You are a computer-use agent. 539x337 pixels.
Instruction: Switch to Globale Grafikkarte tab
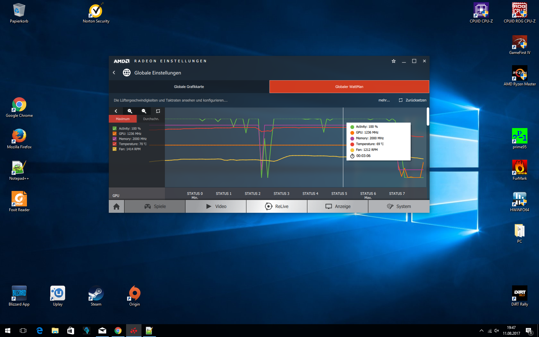(189, 87)
